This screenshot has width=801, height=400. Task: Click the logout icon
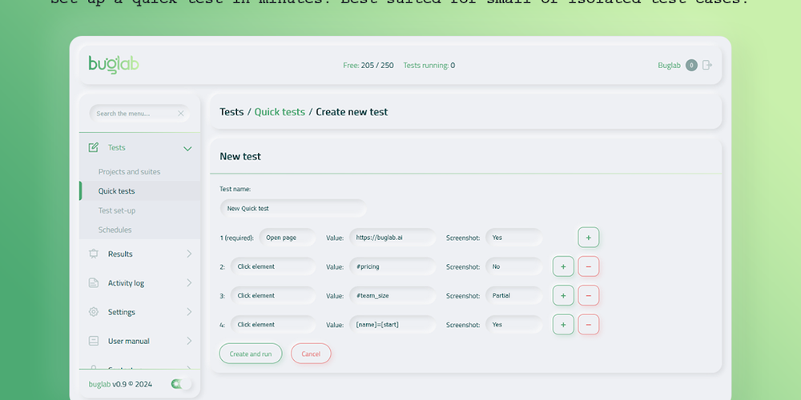707,65
